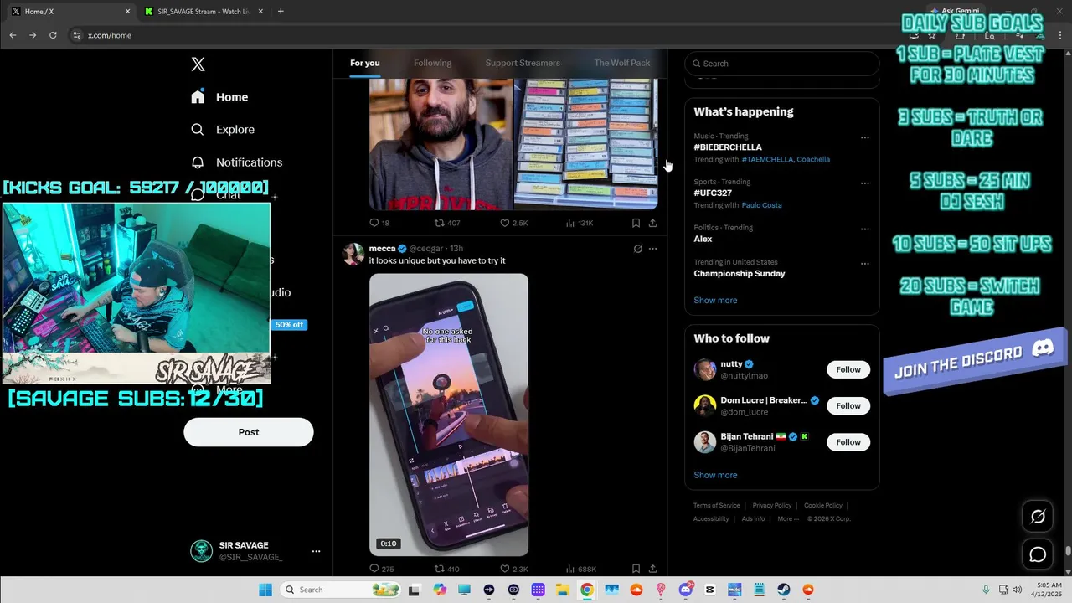Switch to The Wolf Pack tab

[621, 63]
